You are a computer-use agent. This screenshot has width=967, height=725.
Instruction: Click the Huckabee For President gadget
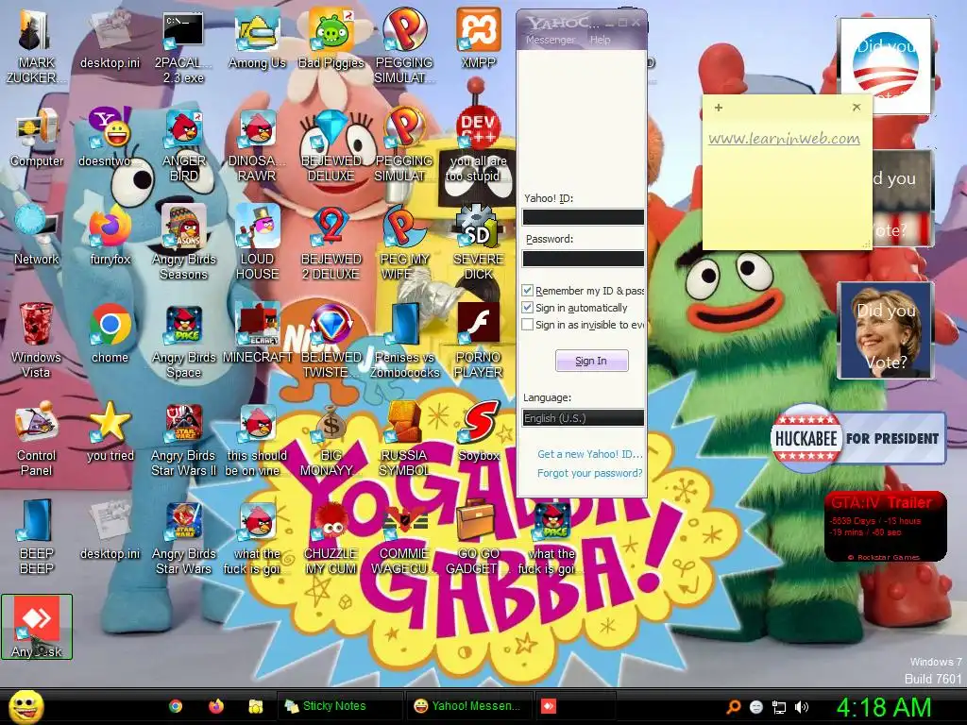(857, 438)
